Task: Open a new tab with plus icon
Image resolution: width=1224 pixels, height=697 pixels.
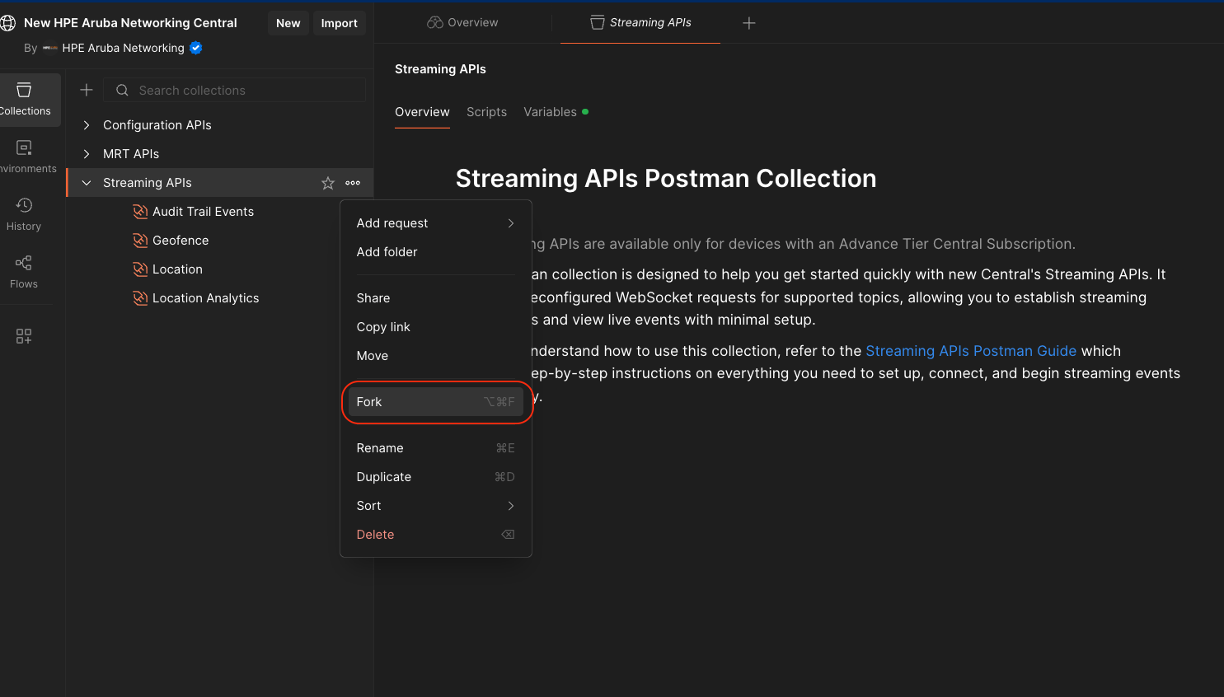Action: [749, 23]
